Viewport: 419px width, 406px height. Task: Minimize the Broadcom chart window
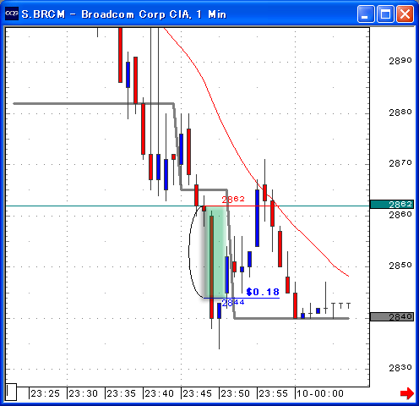[x=366, y=14]
